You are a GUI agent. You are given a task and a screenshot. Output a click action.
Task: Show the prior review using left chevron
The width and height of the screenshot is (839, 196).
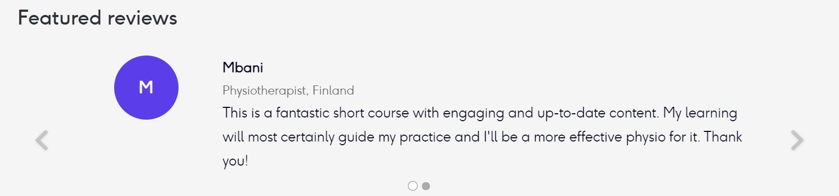42,140
